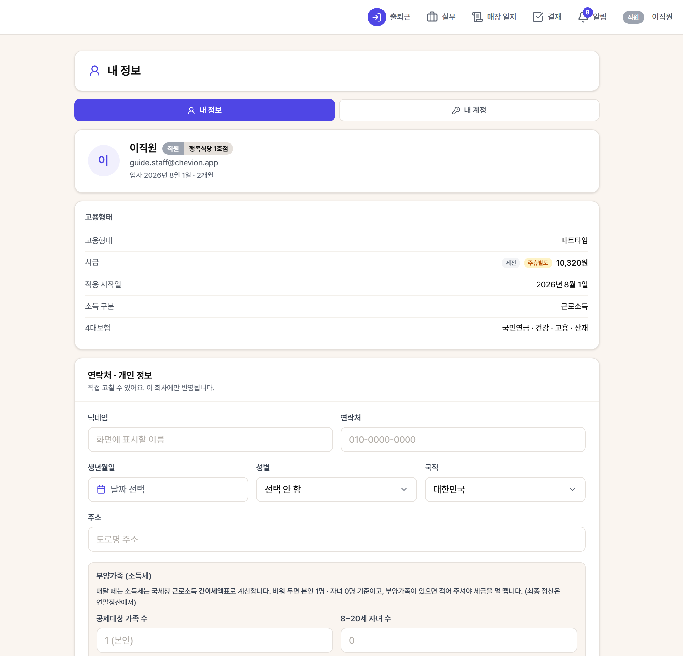Click the 파트타임 employment type value
The image size is (683, 656).
point(574,240)
